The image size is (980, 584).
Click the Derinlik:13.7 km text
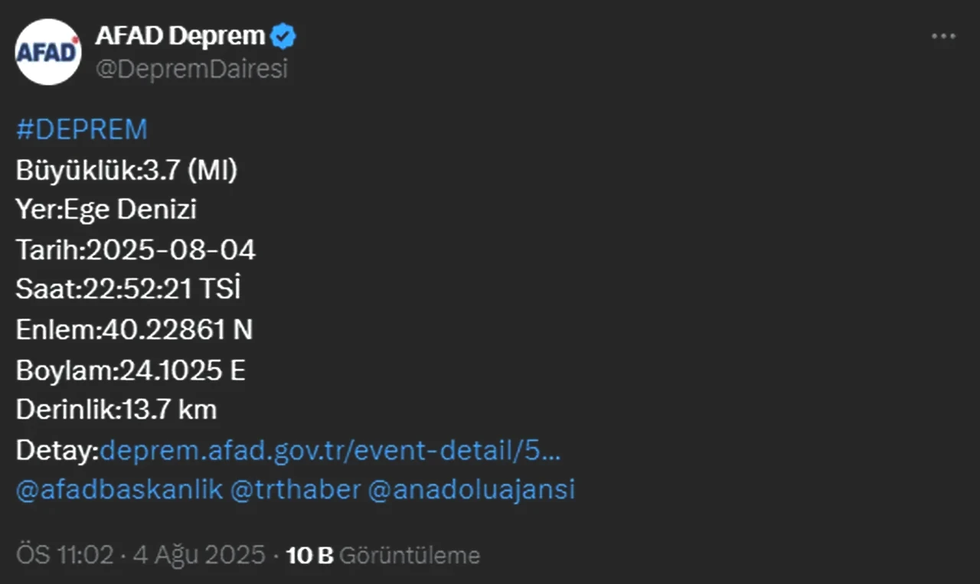coord(116,410)
